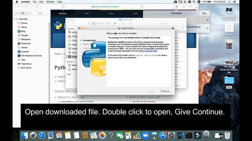Open the File menu
Image resolution: width=252 pixels, height=141 pixels.
35,2
